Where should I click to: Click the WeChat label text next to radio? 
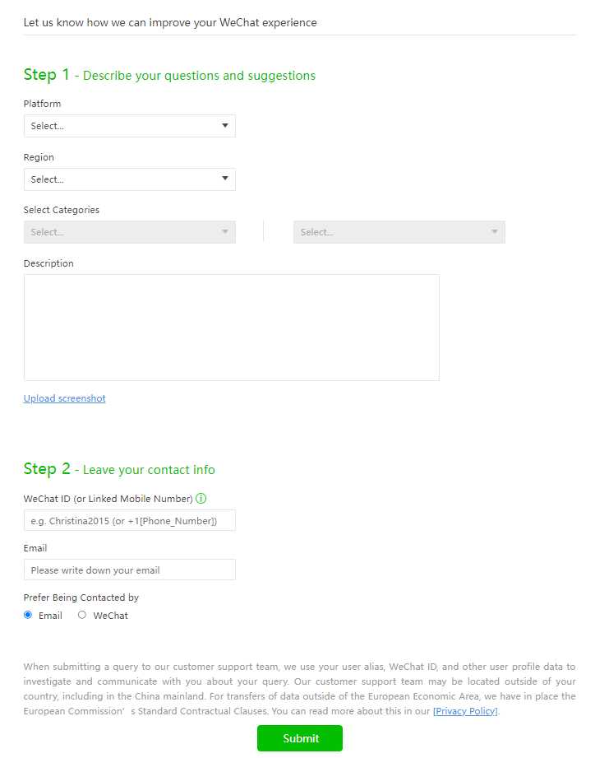click(110, 616)
